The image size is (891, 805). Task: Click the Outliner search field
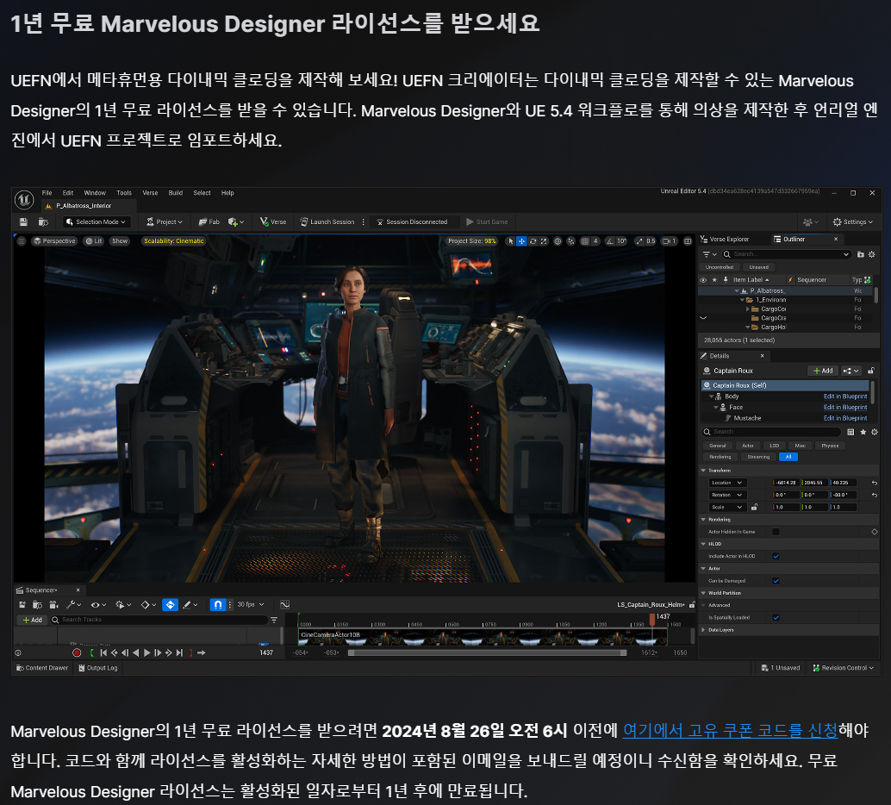coord(787,254)
